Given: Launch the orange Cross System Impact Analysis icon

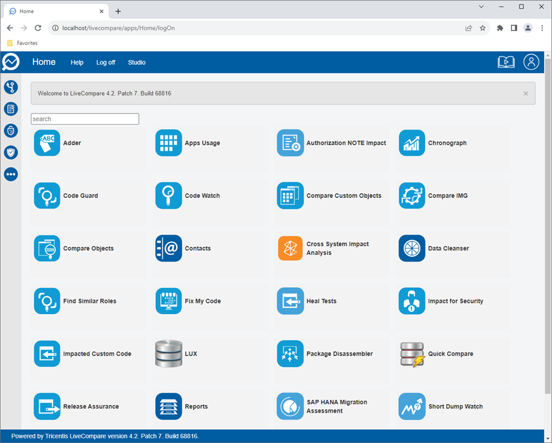Looking at the screenshot, I should pyautogui.click(x=290, y=248).
